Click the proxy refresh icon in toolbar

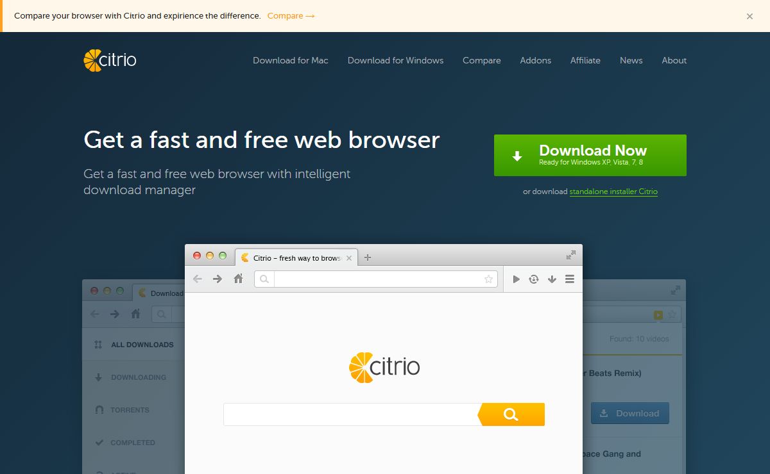tap(534, 279)
